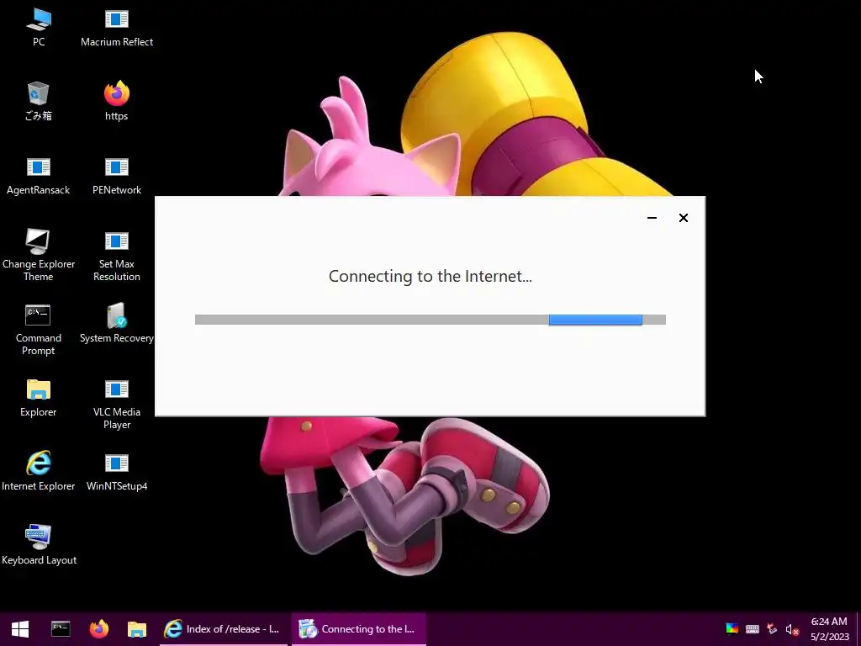Launch Macrium Reflect from the desktop
The height and width of the screenshot is (646, 861).
[x=116, y=28]
